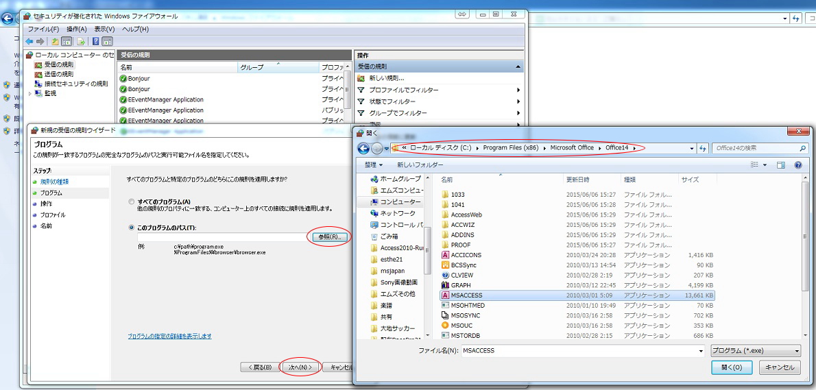Expand the 監視 tree node
The height and width of the screenshot is (390, 816).
[30, 93]
